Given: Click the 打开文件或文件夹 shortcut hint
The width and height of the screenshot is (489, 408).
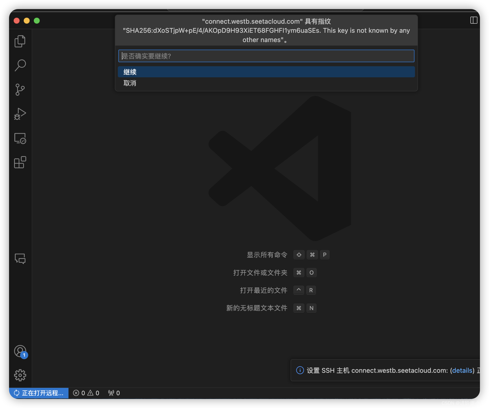Looking at the screenshot, I should (260, 273).
